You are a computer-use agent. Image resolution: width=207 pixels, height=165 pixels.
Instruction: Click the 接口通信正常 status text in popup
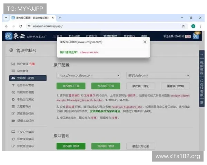69,52
